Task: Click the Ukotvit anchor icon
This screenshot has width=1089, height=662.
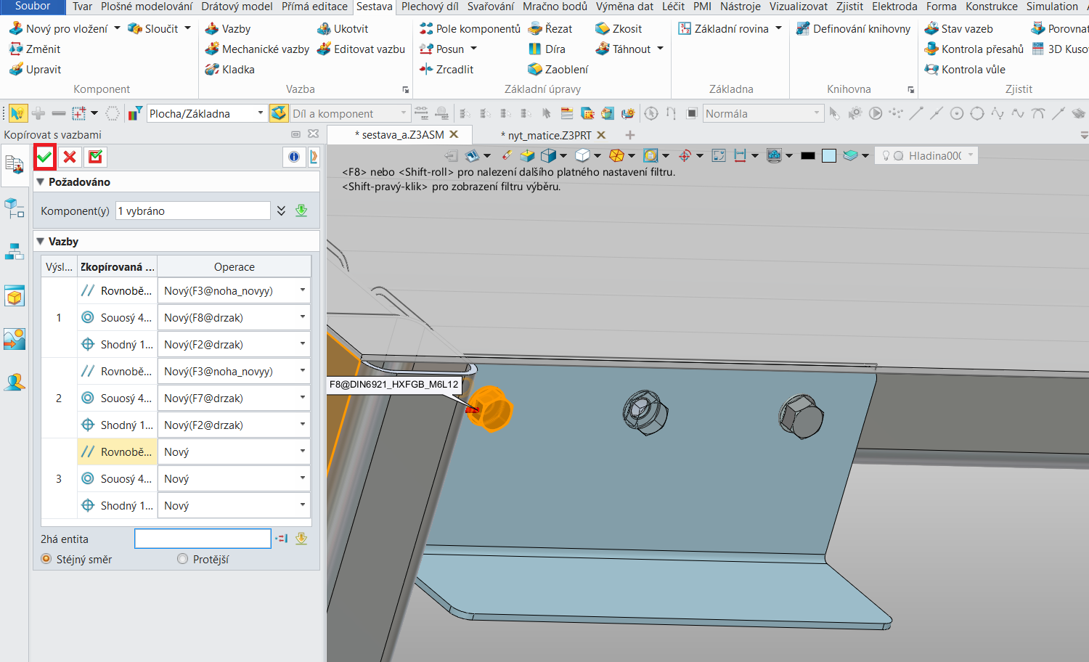Action: click(324, 29)
